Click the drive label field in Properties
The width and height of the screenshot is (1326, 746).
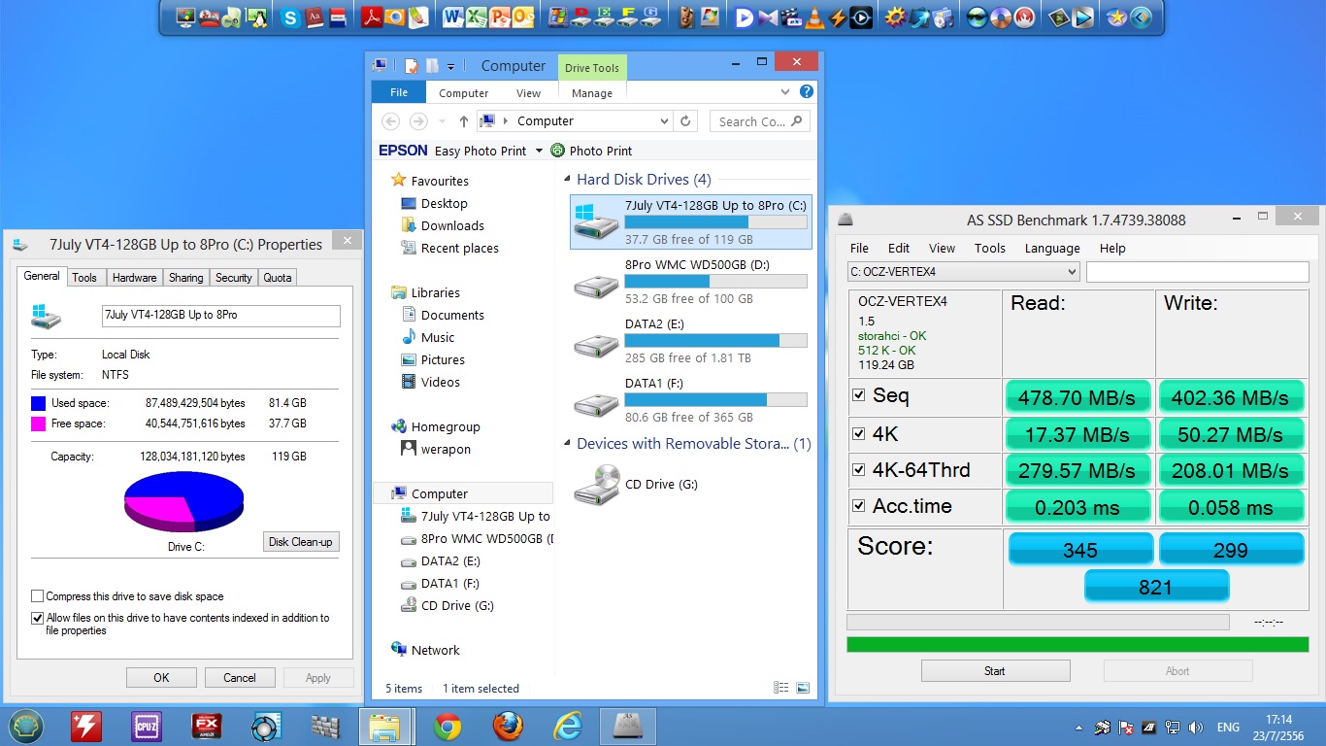(x=221, y=316)
